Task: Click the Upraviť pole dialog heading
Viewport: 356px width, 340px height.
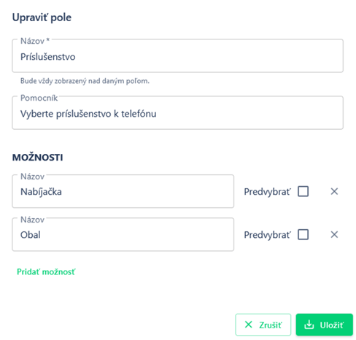Action: click(42, 18)
